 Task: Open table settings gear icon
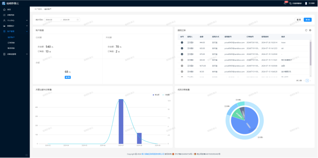(x=310, y=30)
